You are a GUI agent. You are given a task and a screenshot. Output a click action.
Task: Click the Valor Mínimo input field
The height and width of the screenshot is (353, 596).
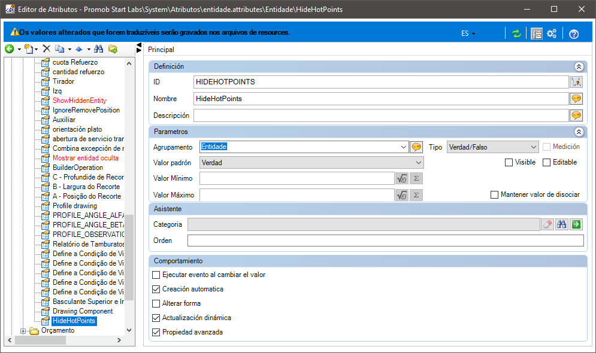[297, 178]
